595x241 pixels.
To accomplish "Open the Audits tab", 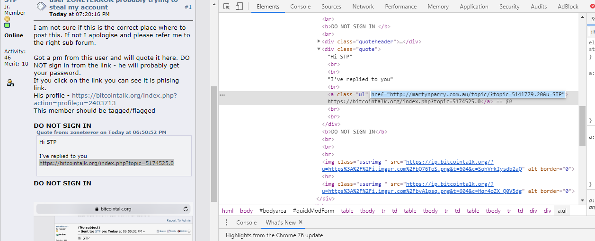I will coord(539,7).
